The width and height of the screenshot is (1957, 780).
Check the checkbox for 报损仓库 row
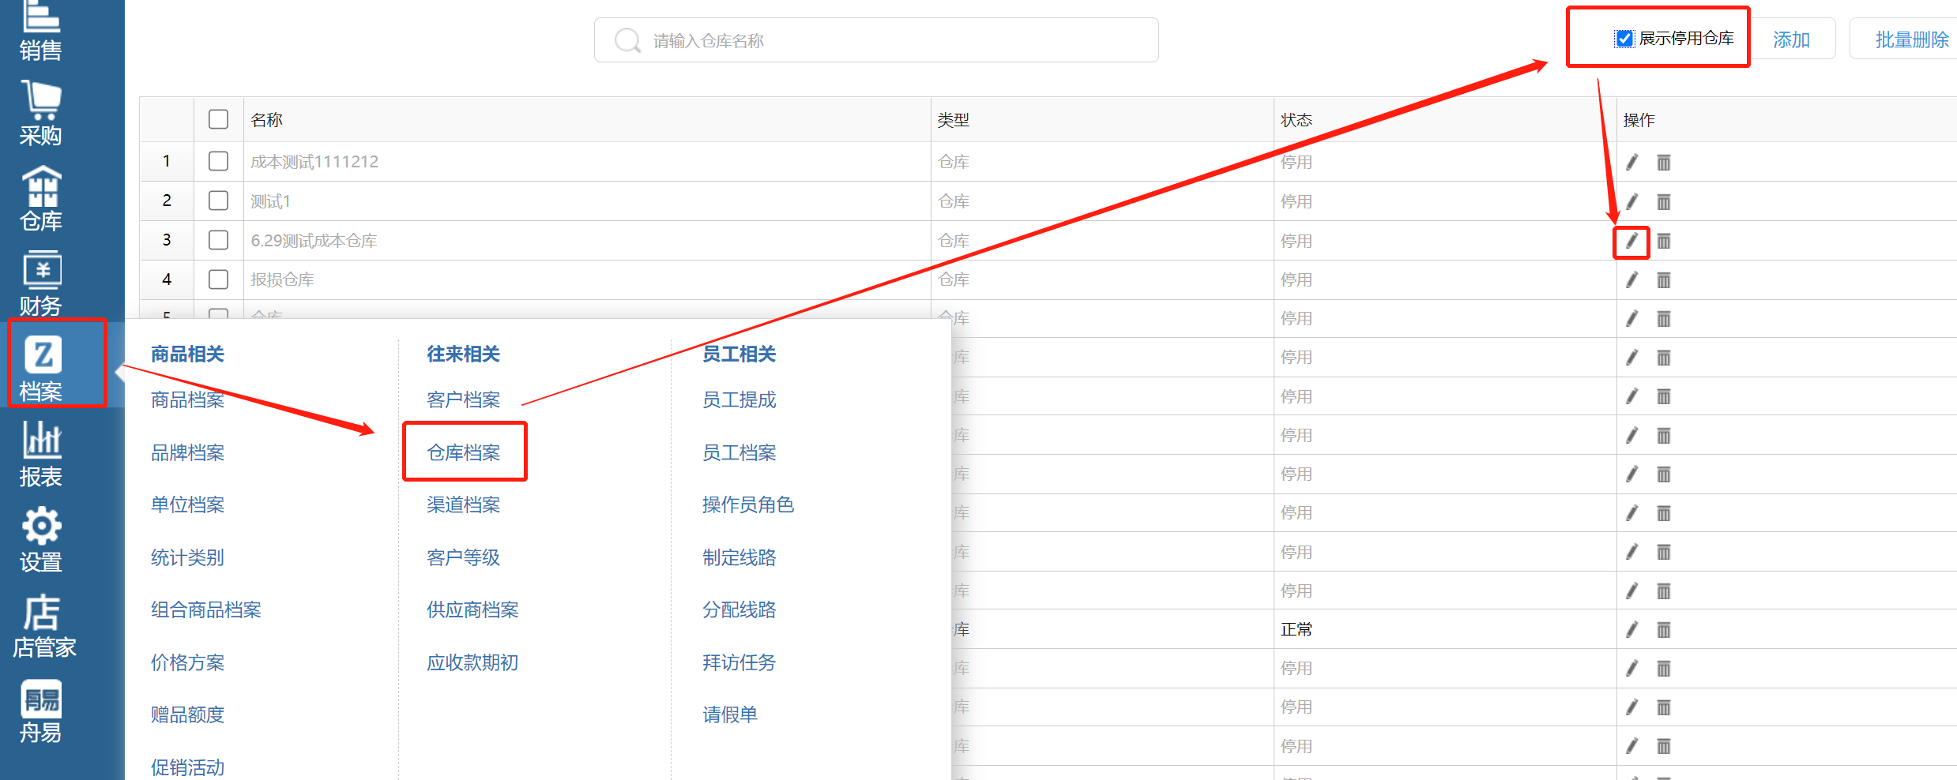pyautogui.click(x=218, y=279)
